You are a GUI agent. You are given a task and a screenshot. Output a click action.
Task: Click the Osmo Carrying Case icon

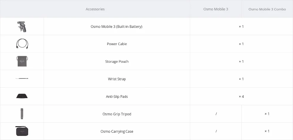[x=22, y=131]
